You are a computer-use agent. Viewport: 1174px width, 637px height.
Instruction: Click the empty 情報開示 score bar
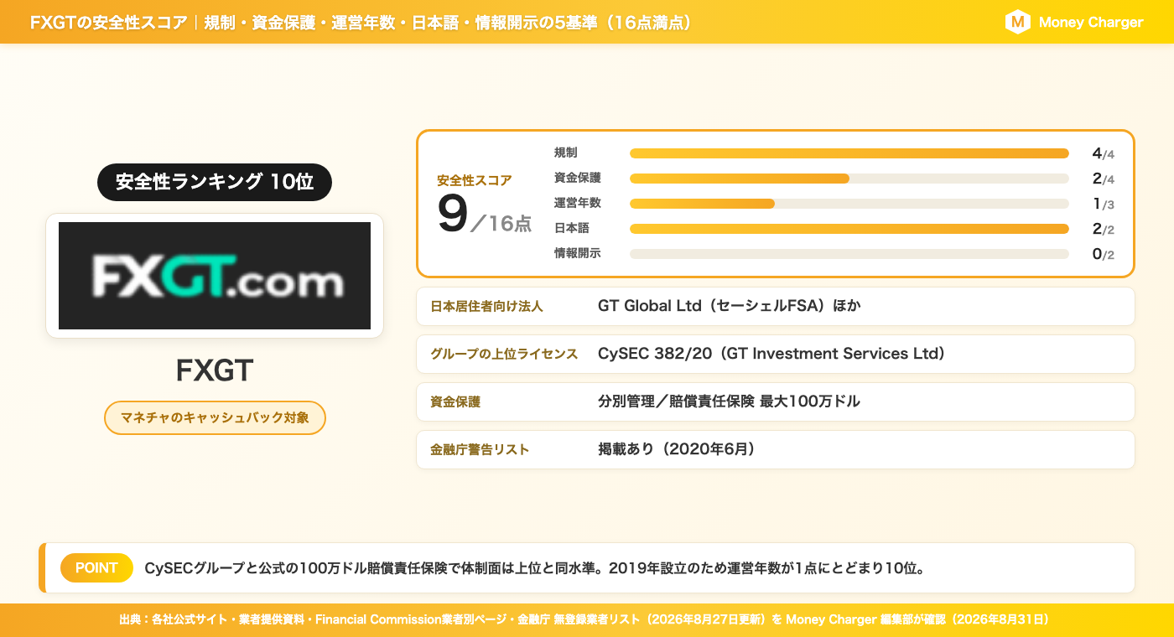[x=849, y=254]
